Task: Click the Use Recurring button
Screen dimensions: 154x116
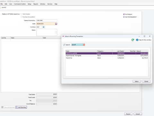Action: point(21,107)
